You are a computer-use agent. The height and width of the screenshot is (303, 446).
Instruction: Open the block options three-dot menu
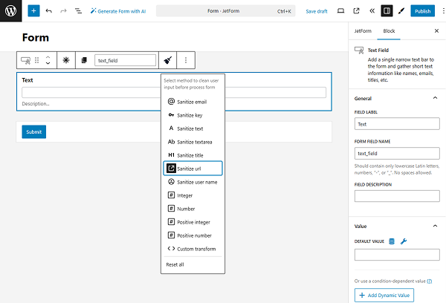click(186, 60)
